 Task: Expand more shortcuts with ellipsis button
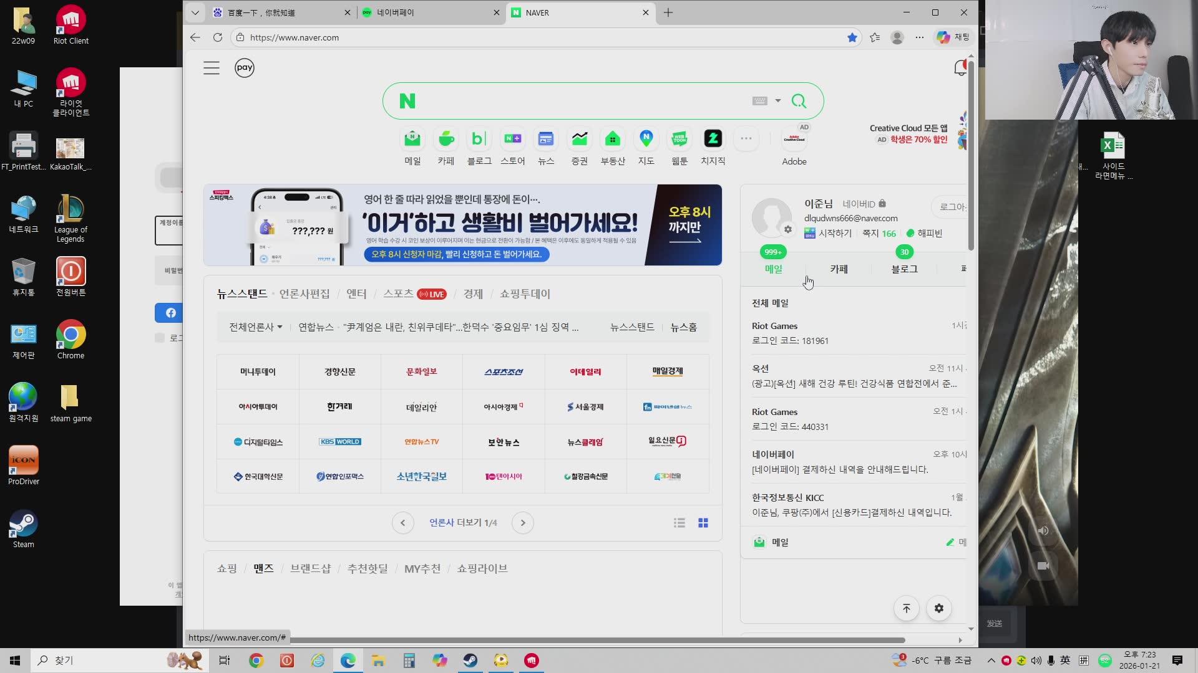(x=746, y=139)
